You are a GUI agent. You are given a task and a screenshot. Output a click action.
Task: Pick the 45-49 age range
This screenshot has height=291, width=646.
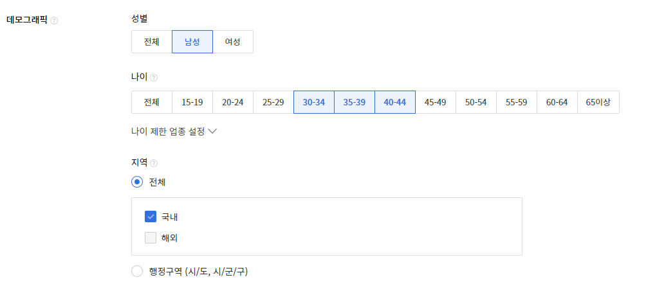coord(436,102)
